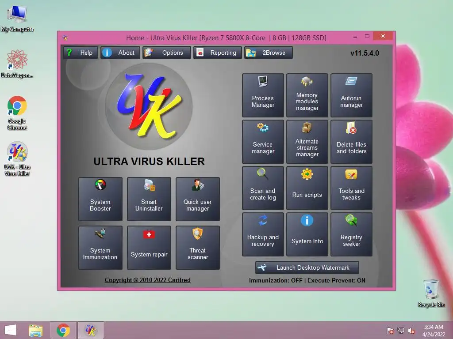
Task: Open the Quick user manager tile
Action: (x=198, y=199)
